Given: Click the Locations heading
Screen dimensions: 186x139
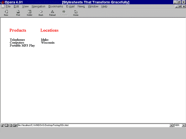Looking at the screenshot, I should (49, 30).
